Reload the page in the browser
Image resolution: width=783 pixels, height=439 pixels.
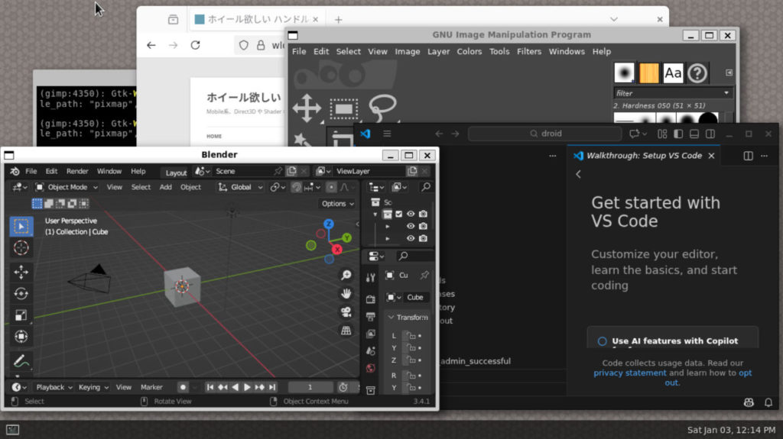click(195, 45)
